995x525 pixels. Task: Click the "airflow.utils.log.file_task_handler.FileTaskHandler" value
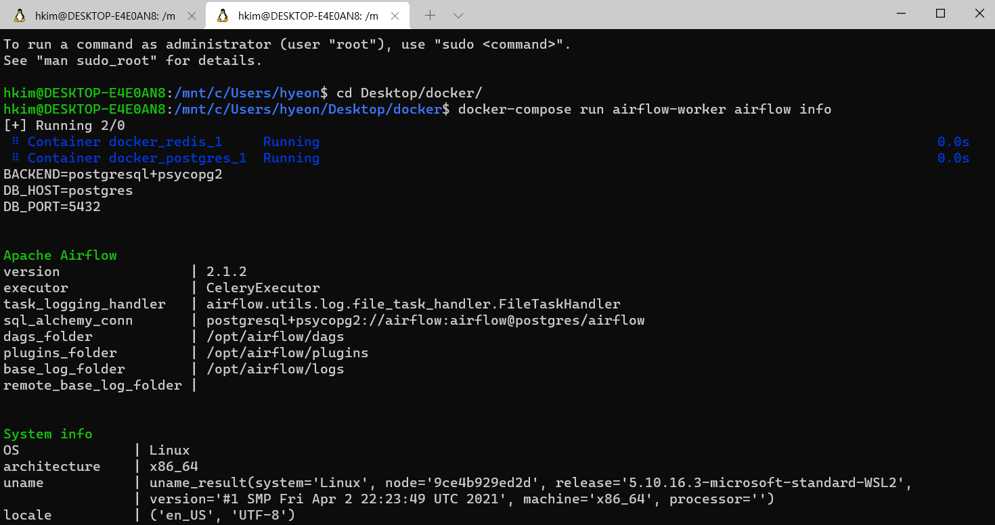pyautogui.click(x=414, y=304)
